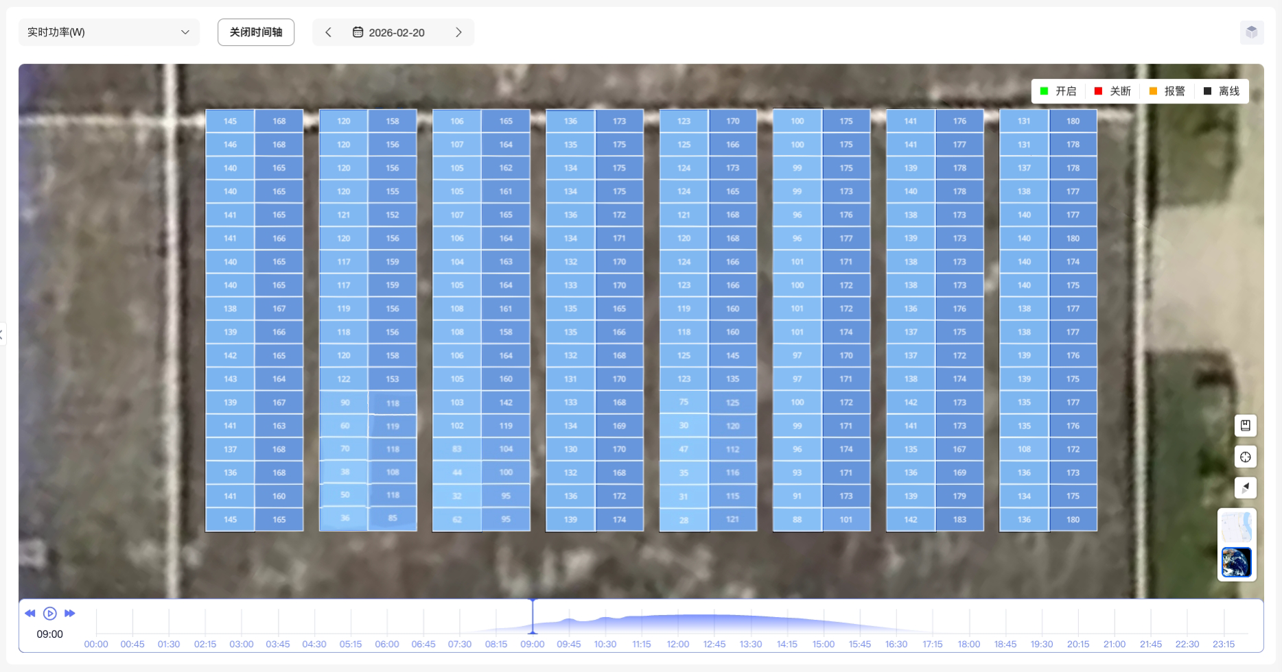This screenshot has height=672, width=1282.
Task: Go to the previous date
Action: [x=328, y=32]
